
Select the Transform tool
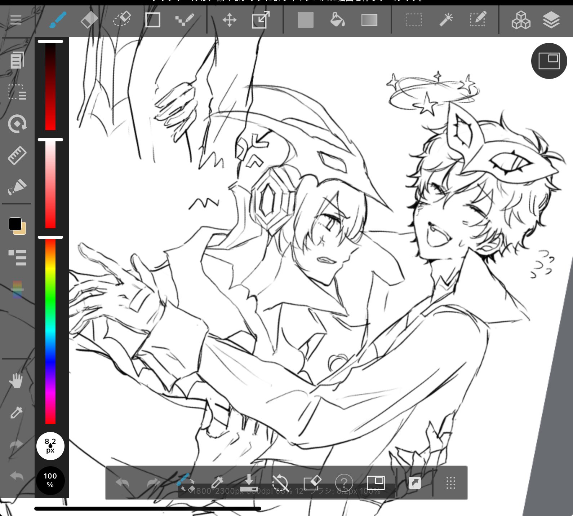pyautogui.click(x=261, y=20)
